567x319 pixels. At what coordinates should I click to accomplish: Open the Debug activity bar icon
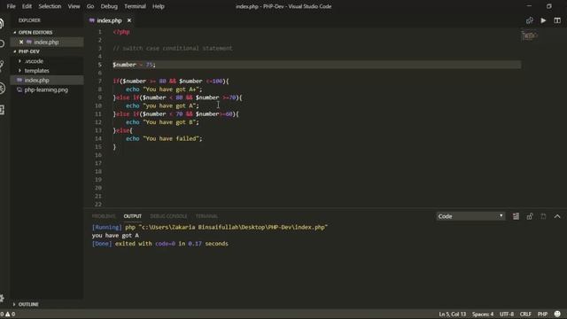pos(2,88)
